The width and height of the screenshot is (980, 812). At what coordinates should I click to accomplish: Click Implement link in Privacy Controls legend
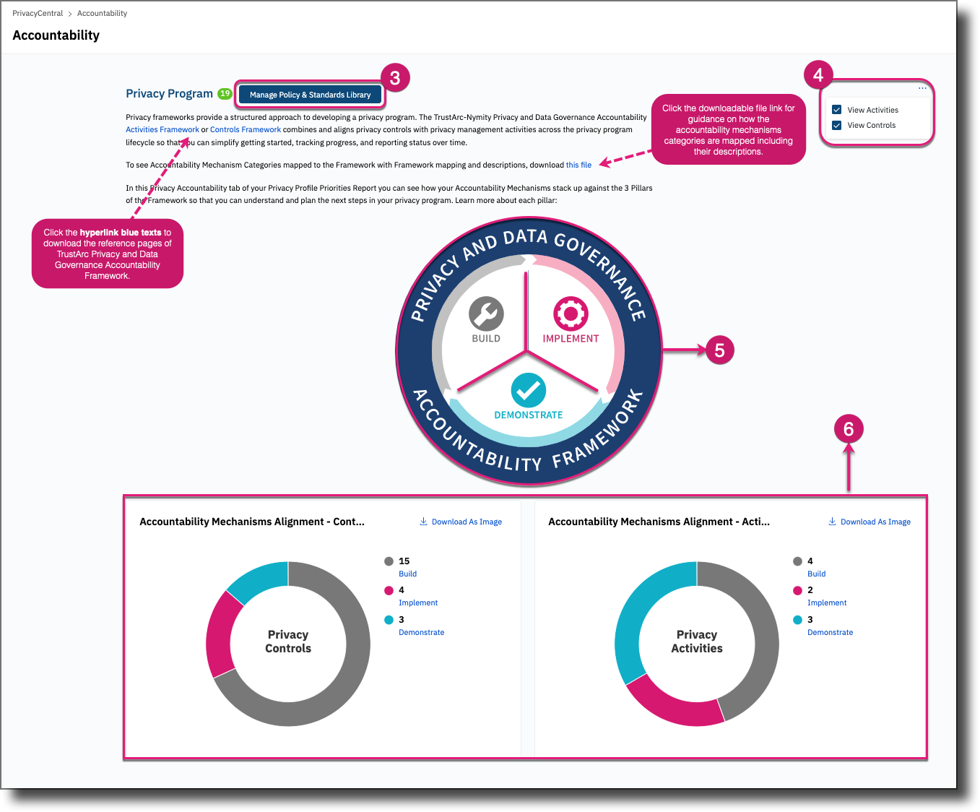coord(418,603)
